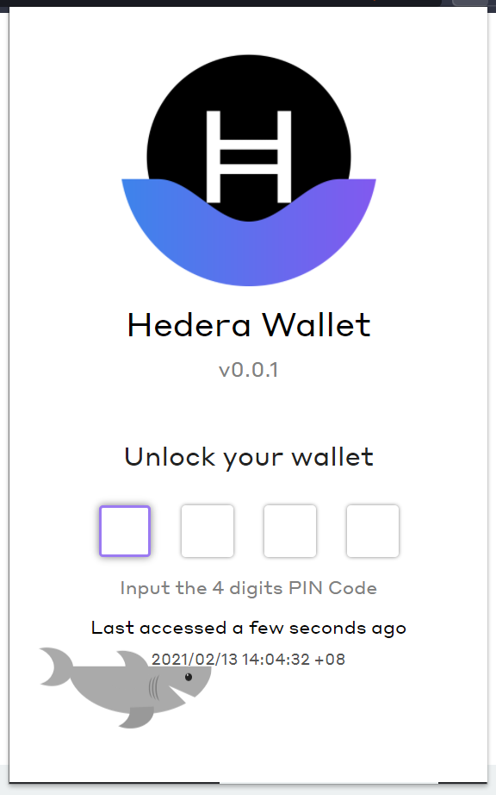The height and width of the screenshot is (795, 496).
Task: Click the Last accessed a few seconds ago text
Action: (x=249, y=629)
